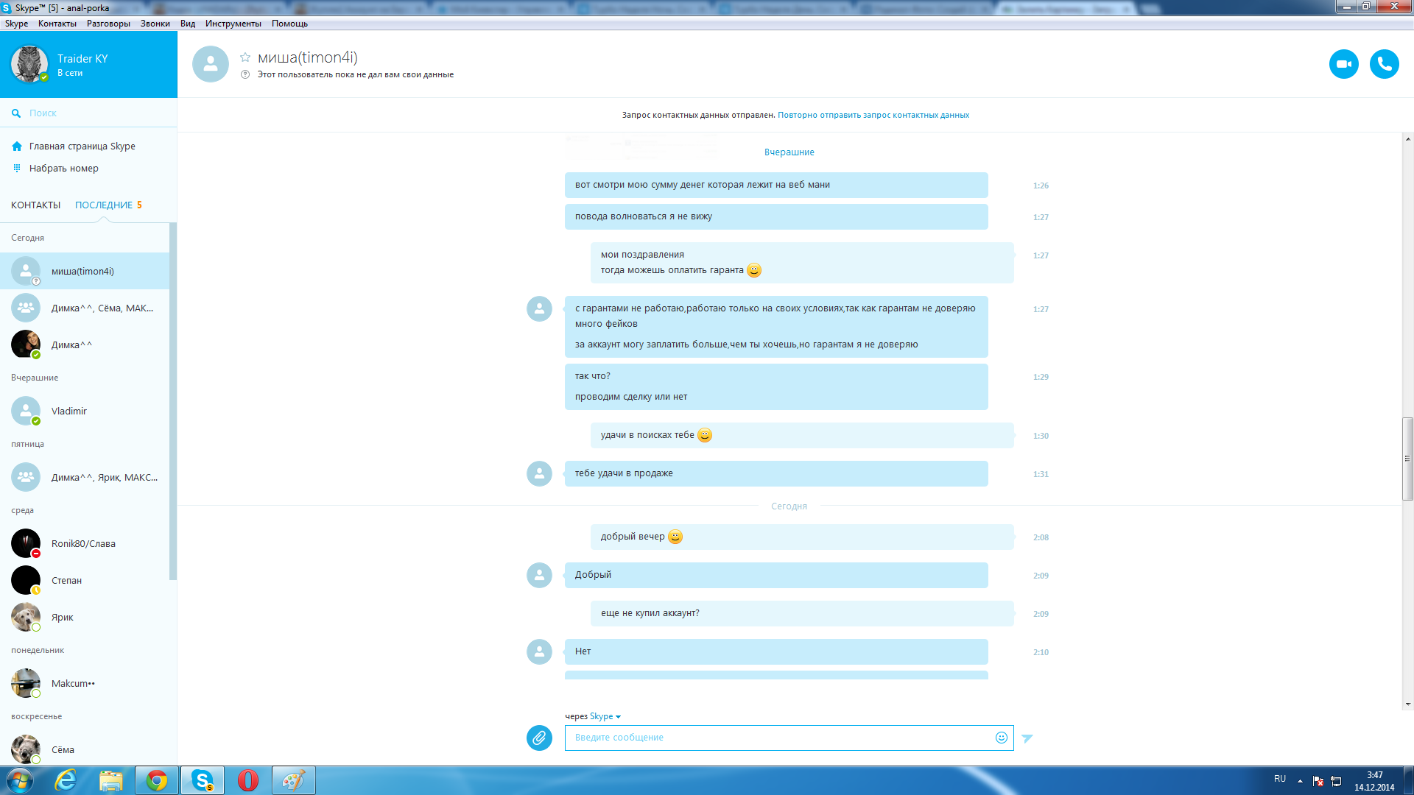Viewport: 1414px width, 795px height.
Task: Open the chat with Степан
Action: (85, 580)
